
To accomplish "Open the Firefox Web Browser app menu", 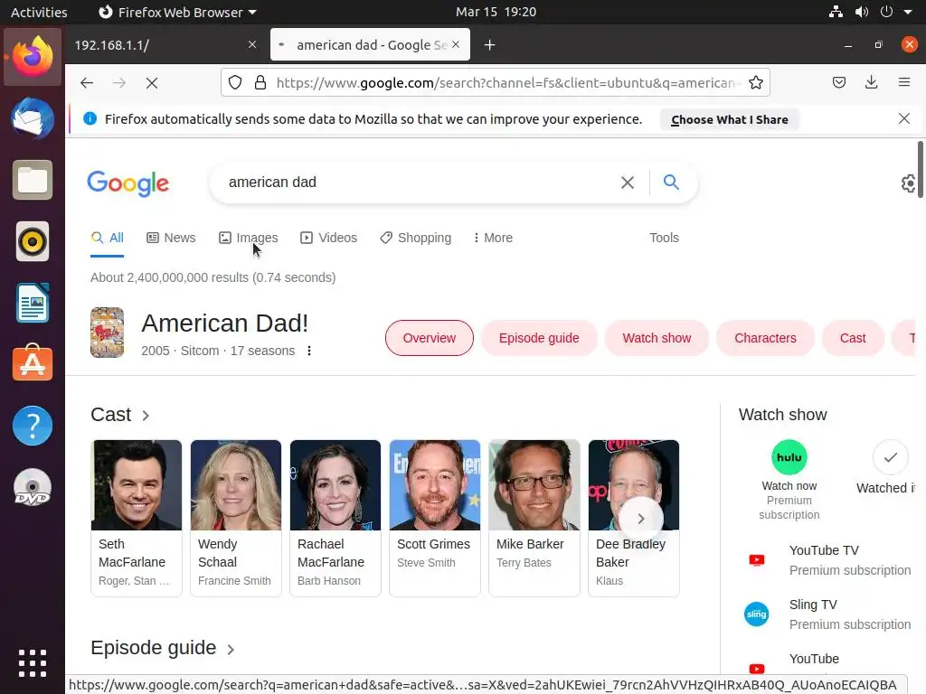I will tap(177, 12).
